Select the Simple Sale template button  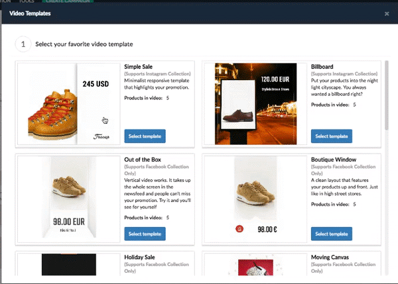point(145,136)
